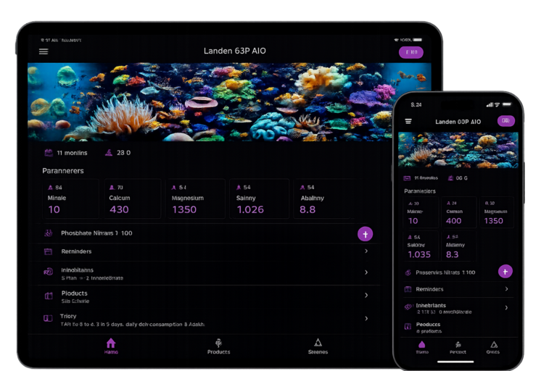Click the history row's book icon on tablet
This screenshot has width=557, height=371.
(x=48, y=318)
